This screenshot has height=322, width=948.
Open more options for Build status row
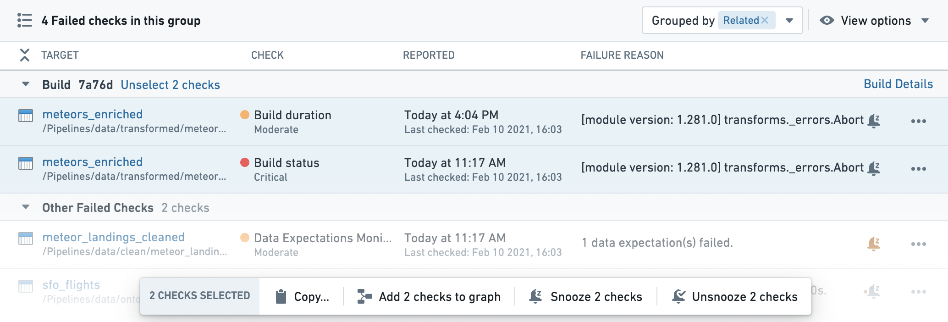[918, 169]
